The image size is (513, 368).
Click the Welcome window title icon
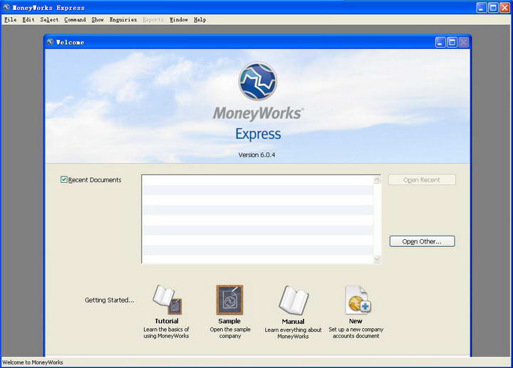point(50,42)
